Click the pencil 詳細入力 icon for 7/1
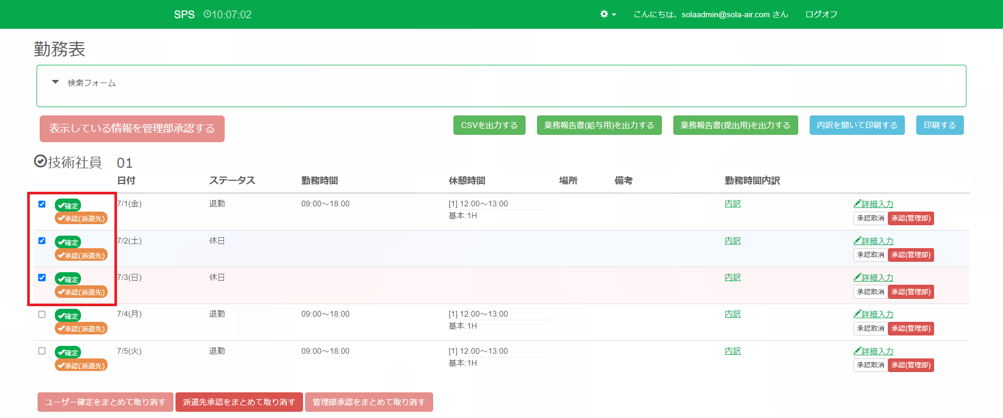Screen dimensions: 1003x418 (x=857, y=204)
